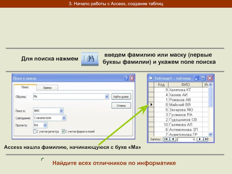This screenshot has height=174, width=232.
Task: Go to last record navigation button
Action: tap(206, 139)
